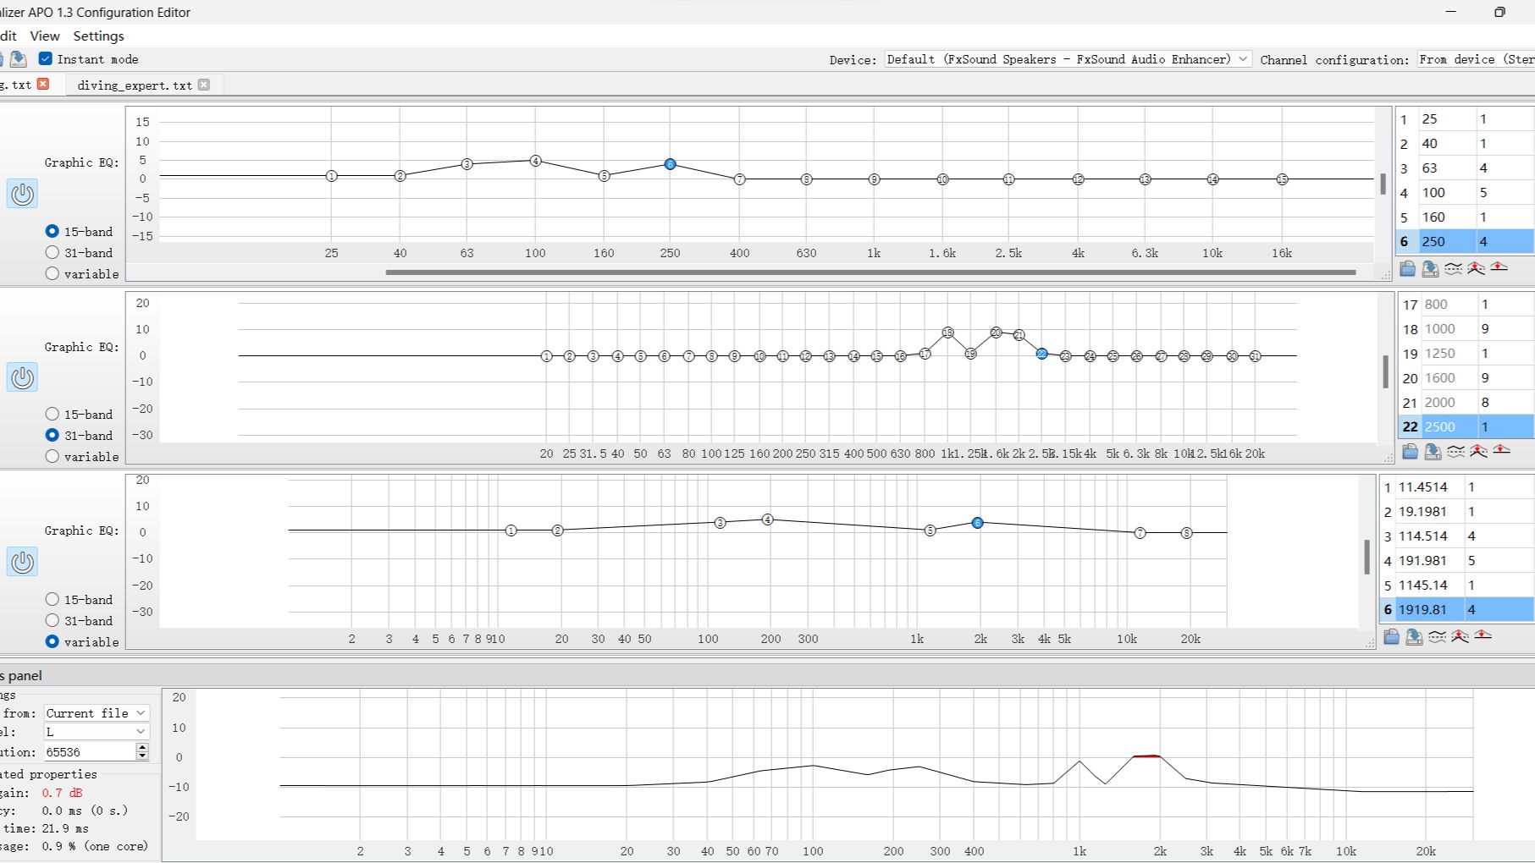
Task: Select row 3 with frequency 63 in first table
Action: [x=1465, y=168]
